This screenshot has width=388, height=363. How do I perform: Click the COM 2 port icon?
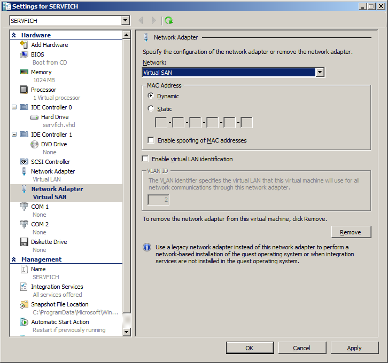[x=24, y=224]
